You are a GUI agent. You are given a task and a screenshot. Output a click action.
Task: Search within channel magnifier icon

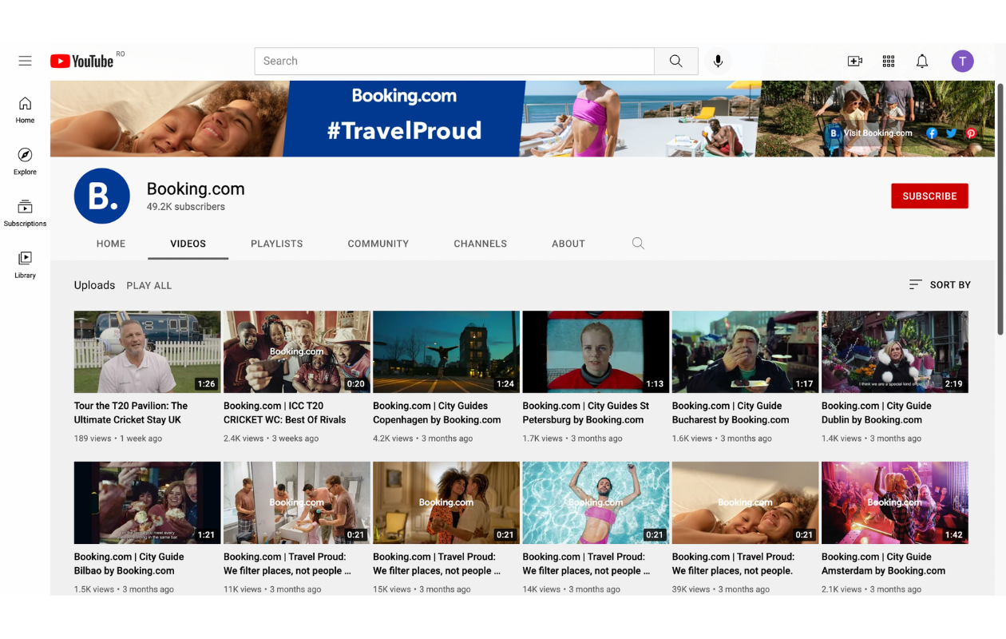638,244
